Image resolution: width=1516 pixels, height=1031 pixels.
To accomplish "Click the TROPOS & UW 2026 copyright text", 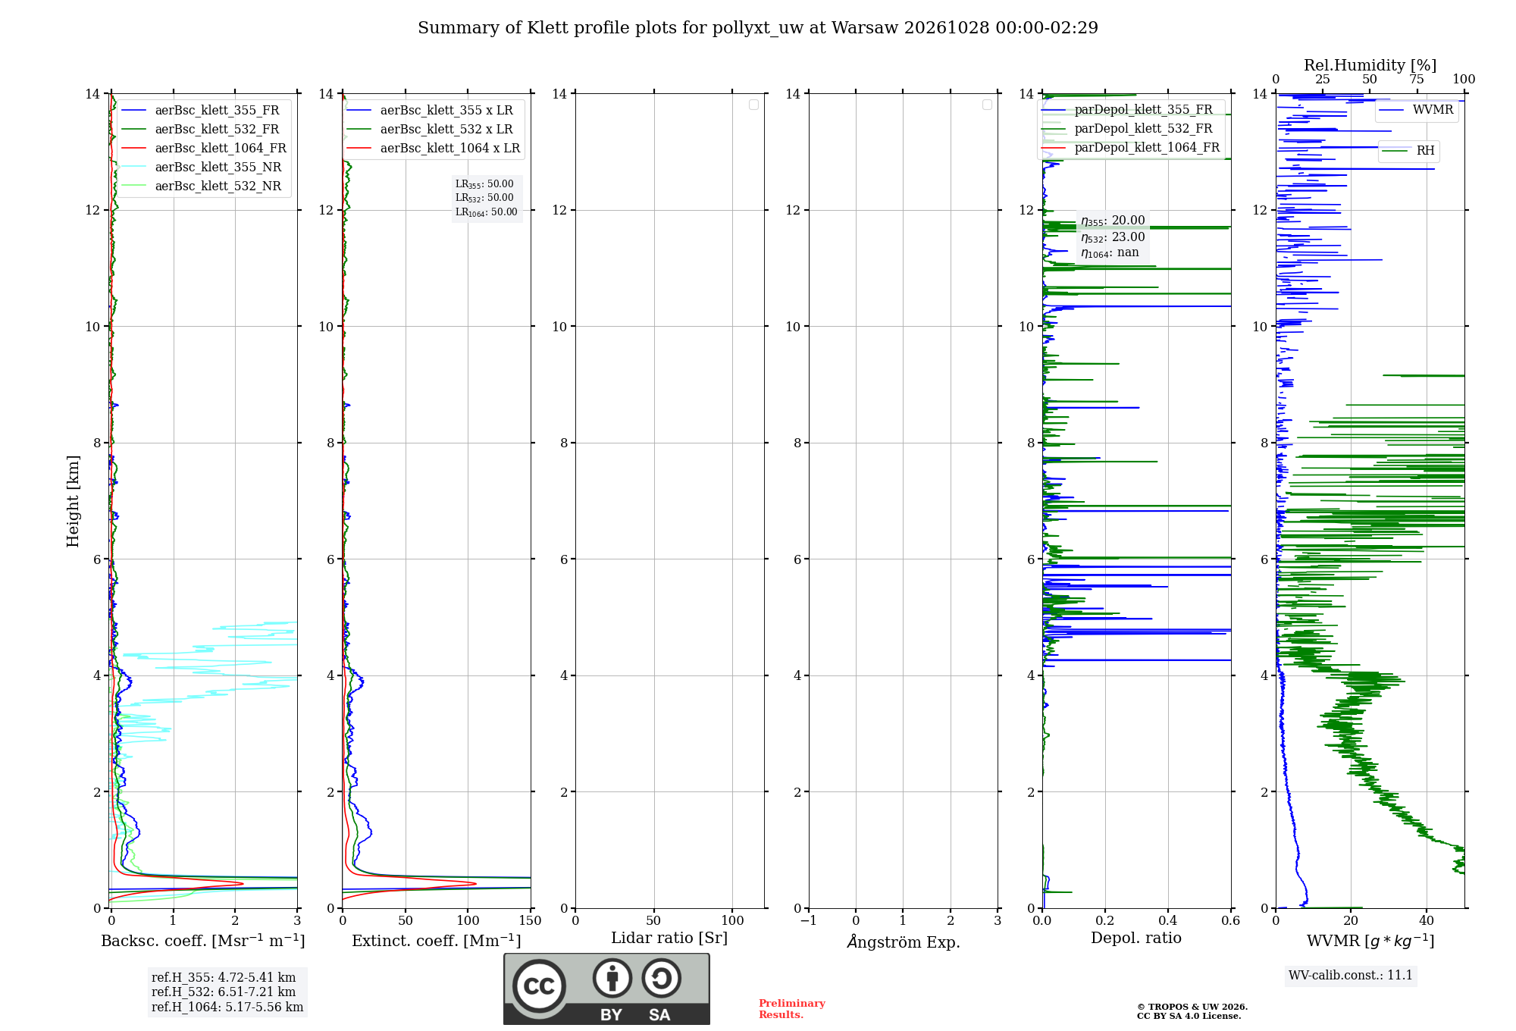I will pyautogui.click(x=1192, y=1007).
